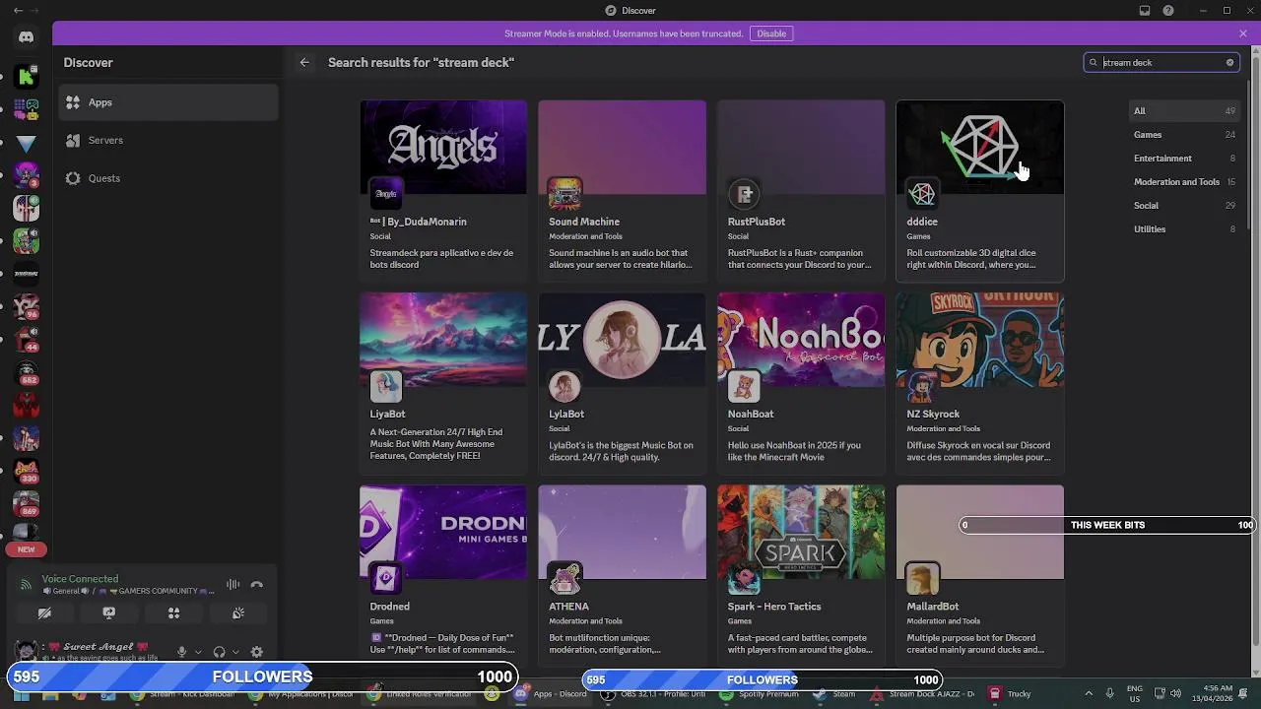Open the green Kick server icon
The image size is (1261, 709).
27,77
